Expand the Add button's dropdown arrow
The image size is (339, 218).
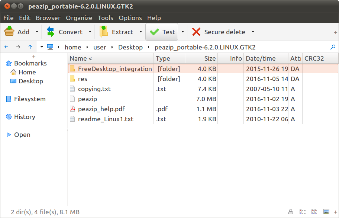pyautogui.click(x=36, y=32)
